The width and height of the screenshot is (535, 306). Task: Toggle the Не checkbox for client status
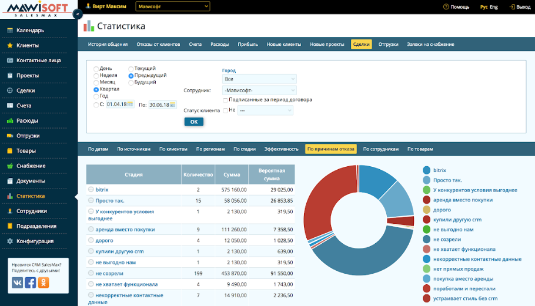pyautogui.click(x=225, y=110)
